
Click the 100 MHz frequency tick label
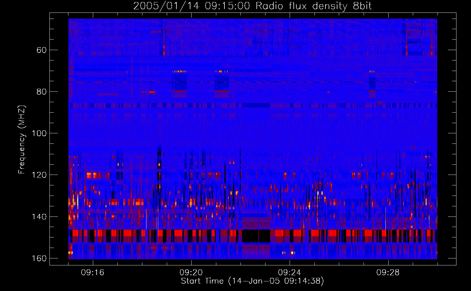[x=39, y=133]
